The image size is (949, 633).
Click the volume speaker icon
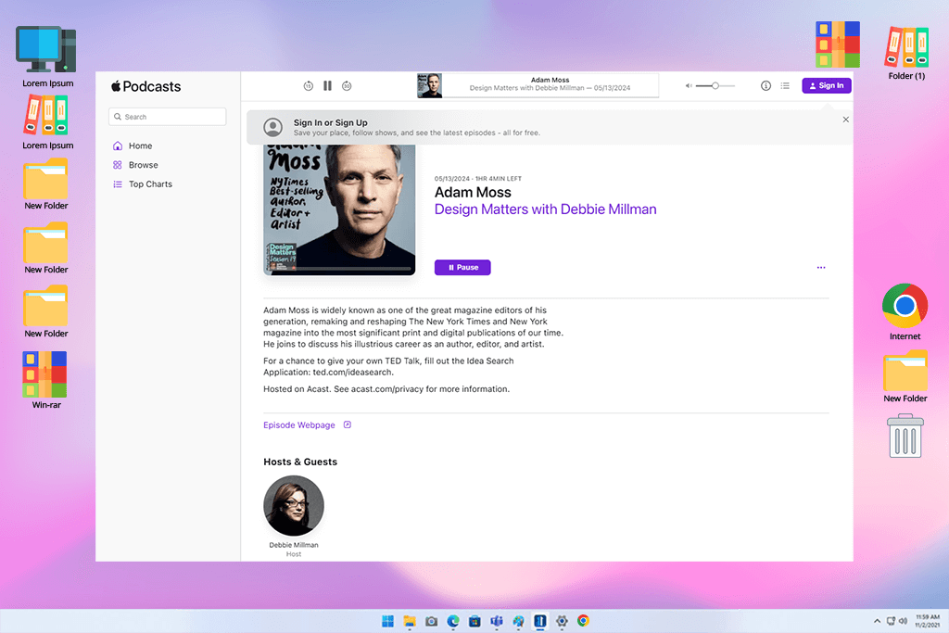[x=689, y=86]
